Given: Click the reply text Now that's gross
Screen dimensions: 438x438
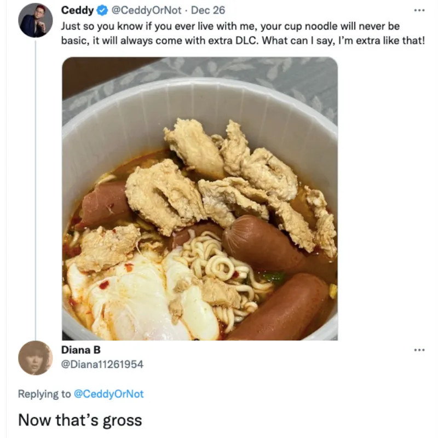Looking at the screenshot, I should pos(80,420).
